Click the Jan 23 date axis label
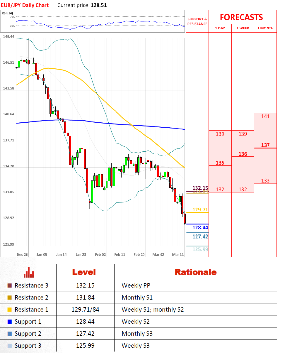 pyautogui.click(x=81, y=254)
